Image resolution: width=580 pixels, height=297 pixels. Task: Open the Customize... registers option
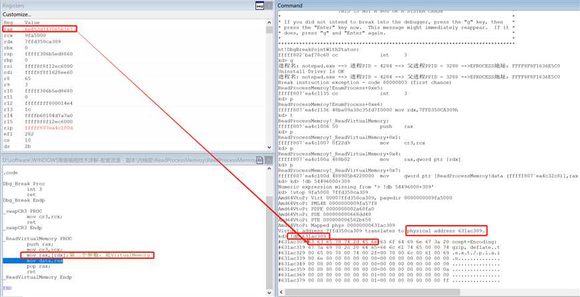point(17,15)
